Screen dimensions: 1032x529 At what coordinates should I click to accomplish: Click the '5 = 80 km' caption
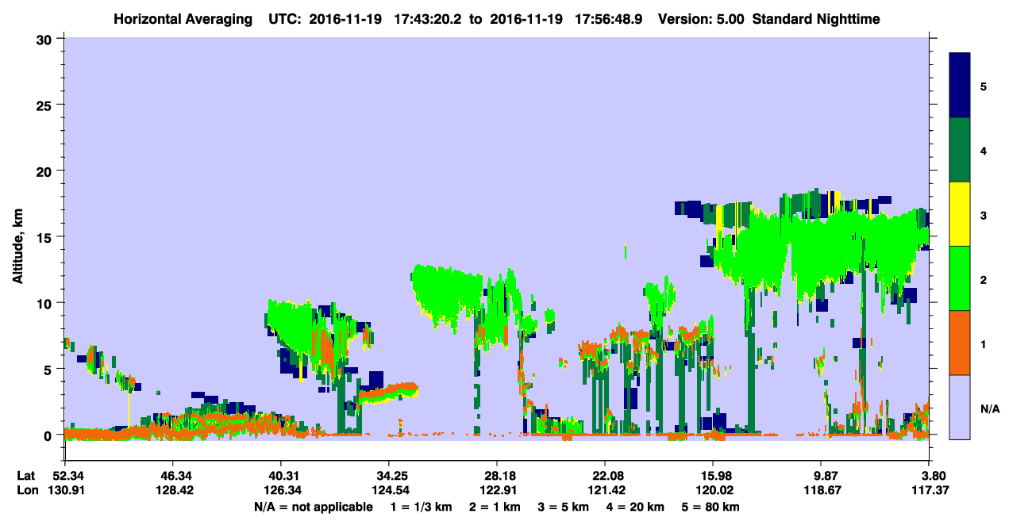click(710, 507)
